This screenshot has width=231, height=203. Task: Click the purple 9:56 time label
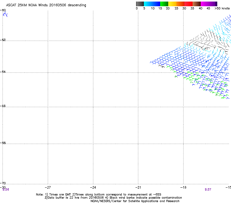(6, 190)
